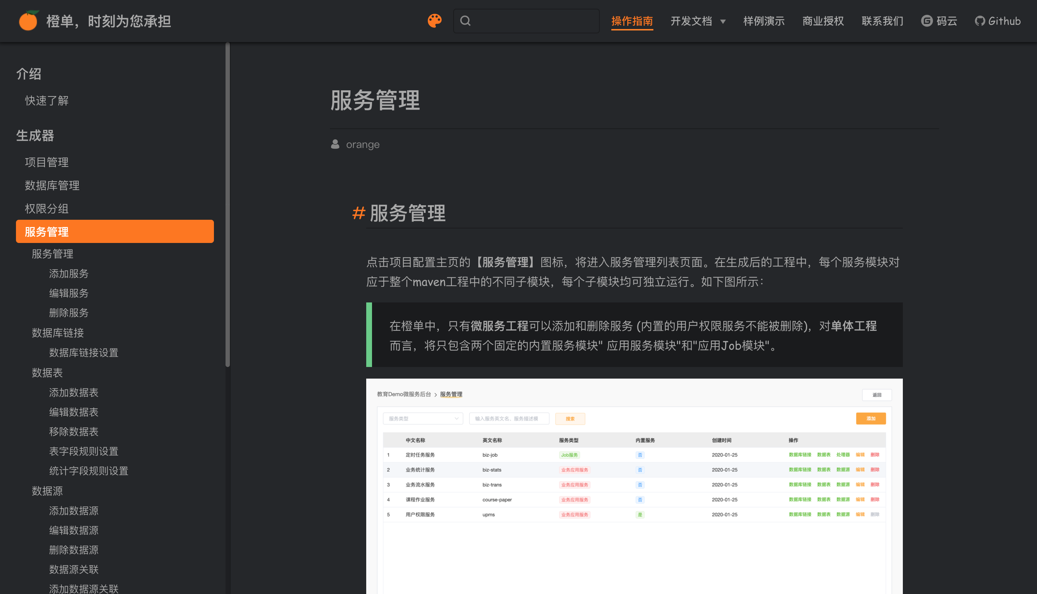The height and width of the screenshot is (594, 1037).
Task: Click the sidebar vertical scrollbar
Action: (x=228, y=204)
